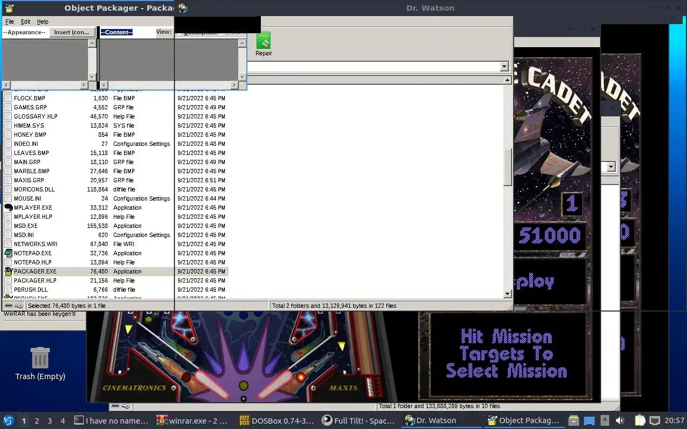
Task: Select the GAMES.GRP file name
Action: click(30, 107)
